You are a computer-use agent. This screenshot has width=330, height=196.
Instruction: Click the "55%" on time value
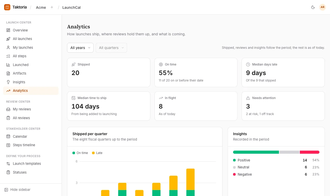pyautogui.click(x=166, y=73)
